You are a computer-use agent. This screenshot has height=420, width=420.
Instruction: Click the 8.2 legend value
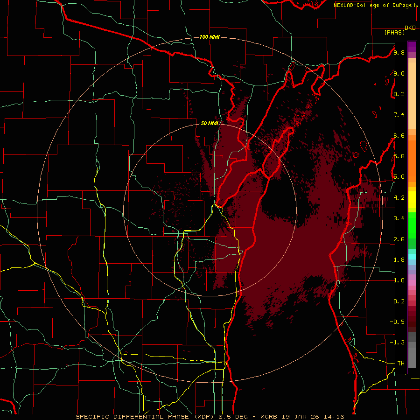tap(399, 94)
